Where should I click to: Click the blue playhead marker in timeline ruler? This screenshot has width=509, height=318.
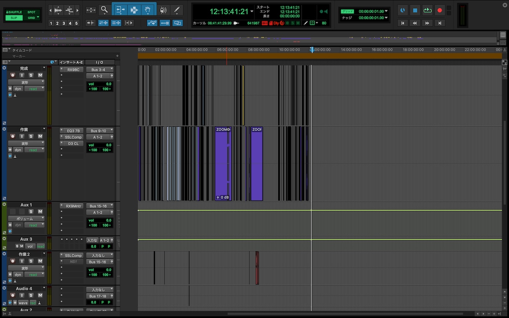coord(312,50)
